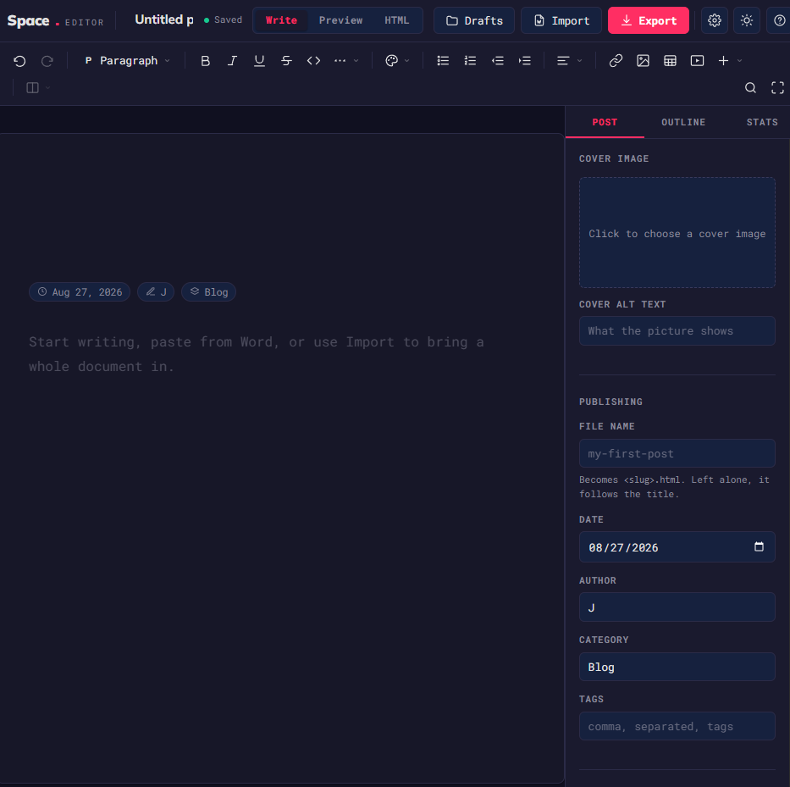Apply inline code formatting
The height and width of the screenshot is (787, 790).
point(313,61)
